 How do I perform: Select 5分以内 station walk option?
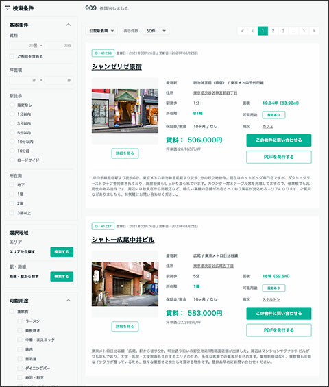coord(12,132)
